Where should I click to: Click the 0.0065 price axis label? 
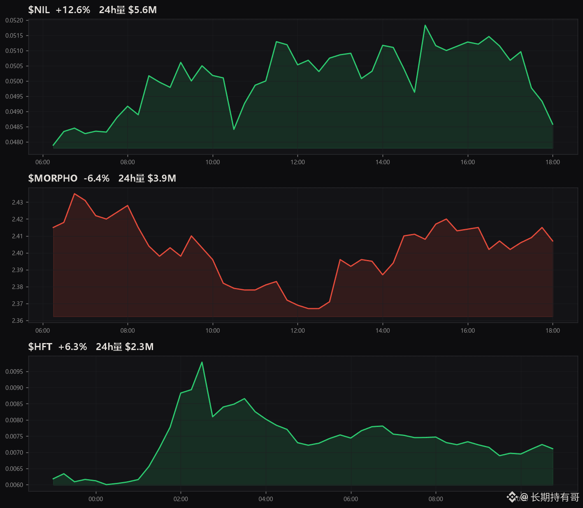[14, 469]
